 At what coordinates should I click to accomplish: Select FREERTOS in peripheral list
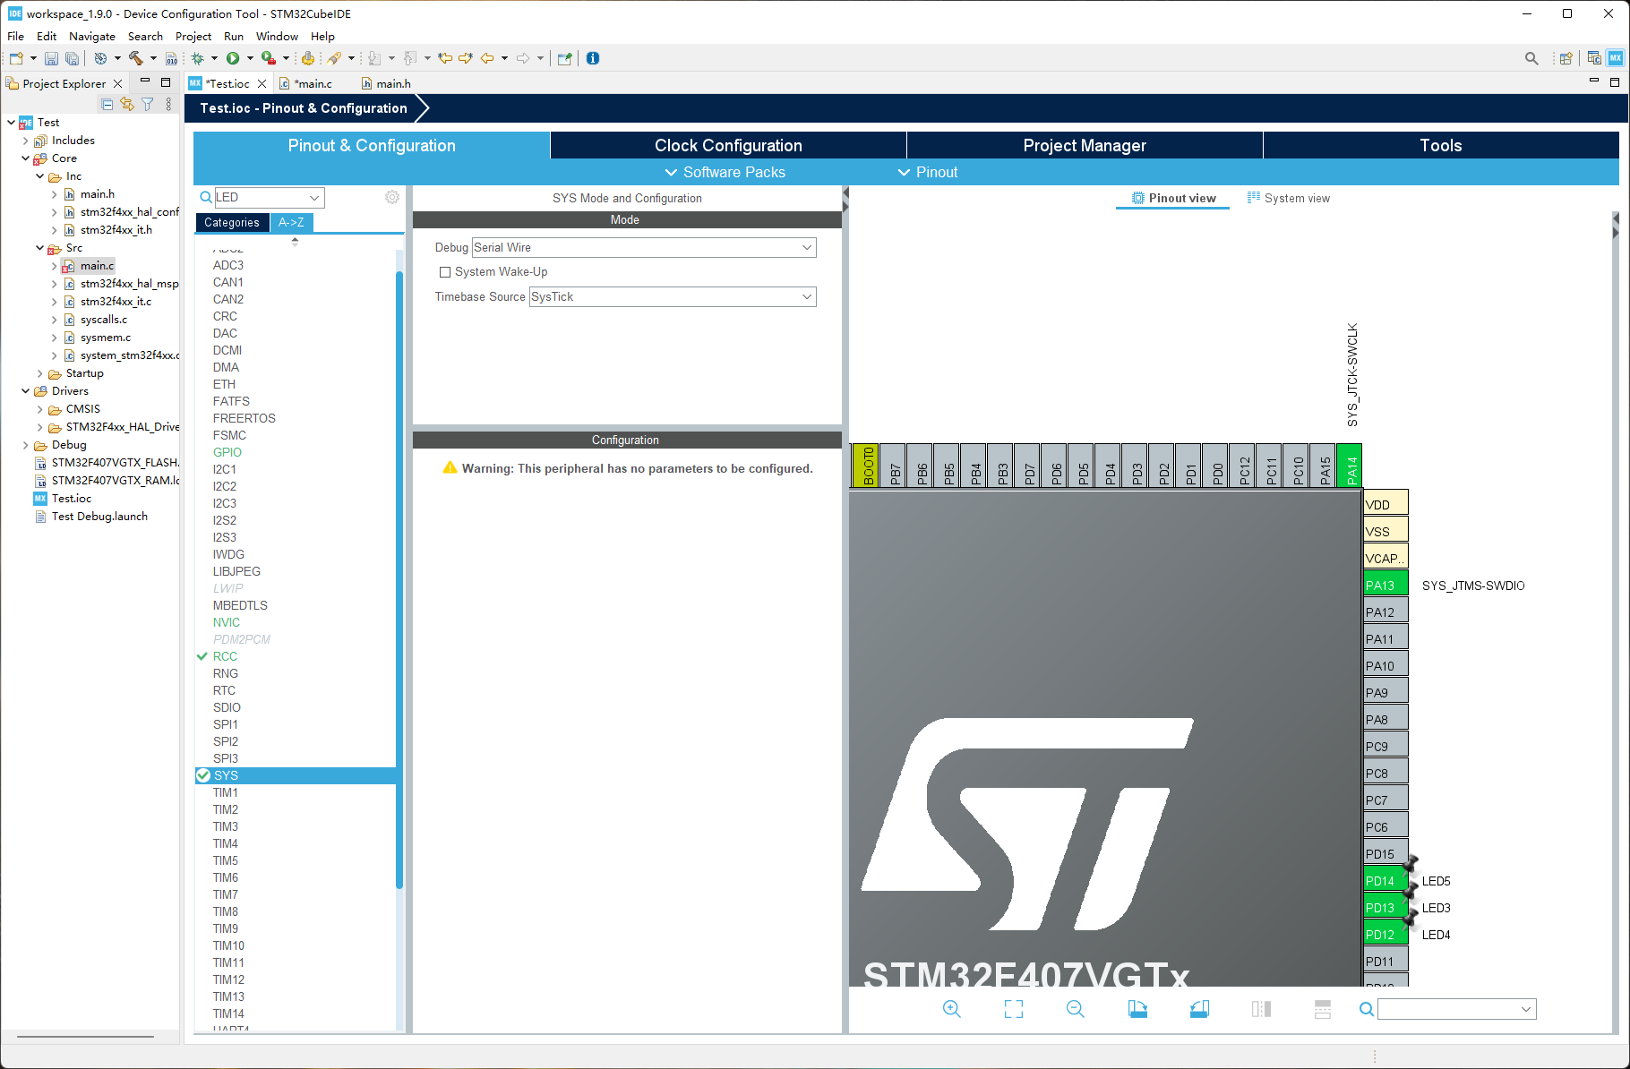(244, 418)
